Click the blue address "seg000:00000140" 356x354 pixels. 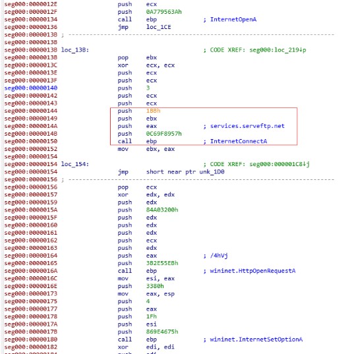click(x=31, y=88)
